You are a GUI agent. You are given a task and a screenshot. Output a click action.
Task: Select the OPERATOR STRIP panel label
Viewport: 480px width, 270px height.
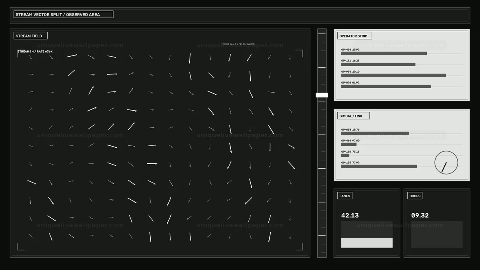[354, 36]
